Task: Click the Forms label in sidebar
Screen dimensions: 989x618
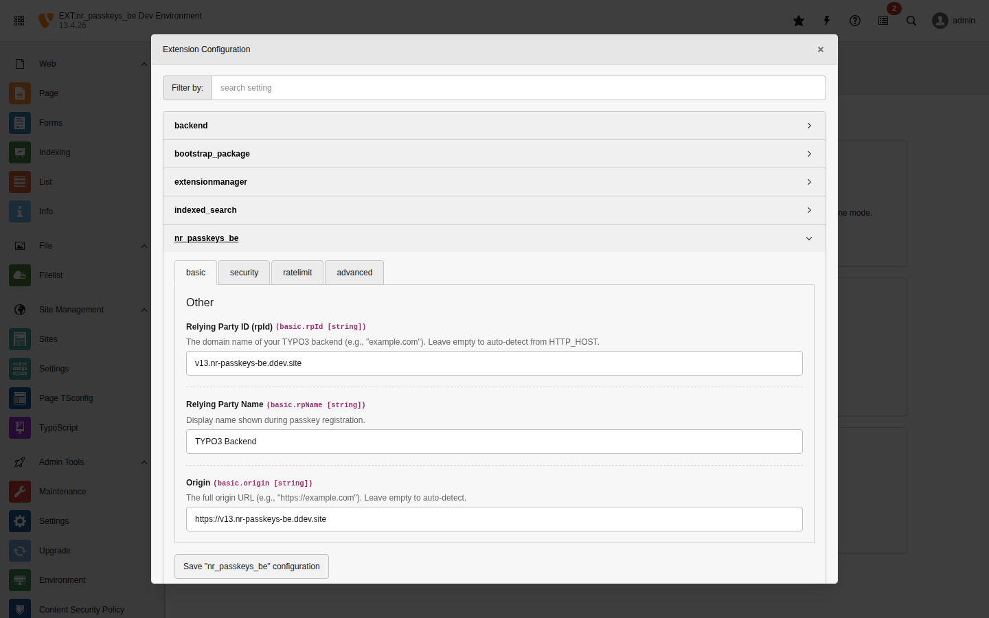Action: 51,123
